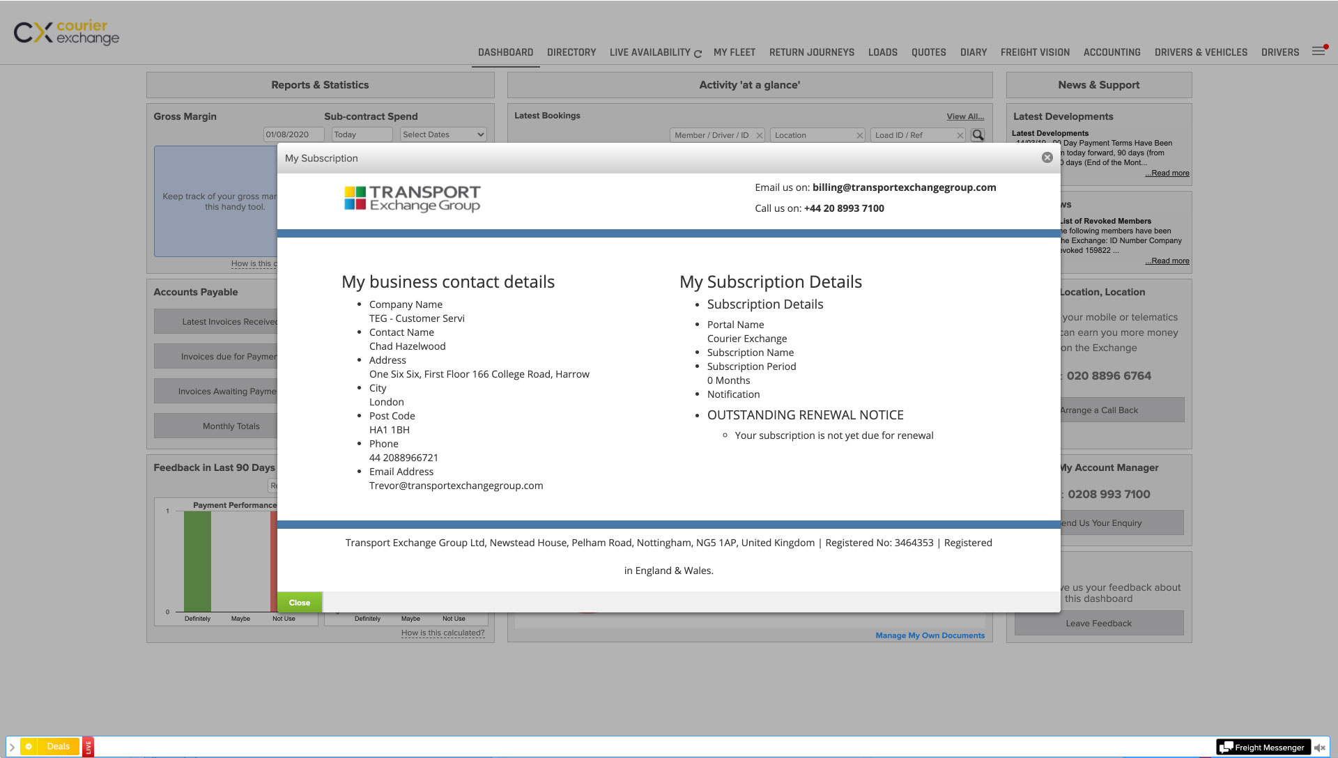Click the green Definitely bar in Payment Performance
The width and height of the screenshot is (1338, 758).
click(197, 562)
